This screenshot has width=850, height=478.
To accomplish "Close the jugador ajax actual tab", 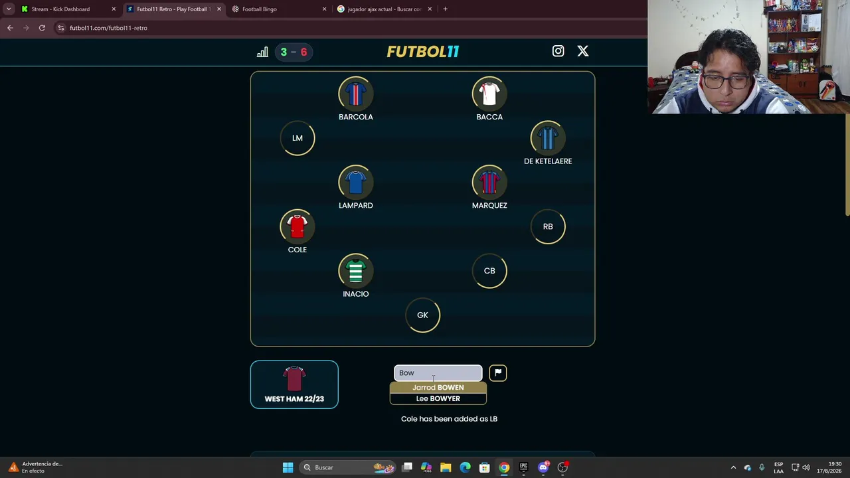I will tap(430, 9).
